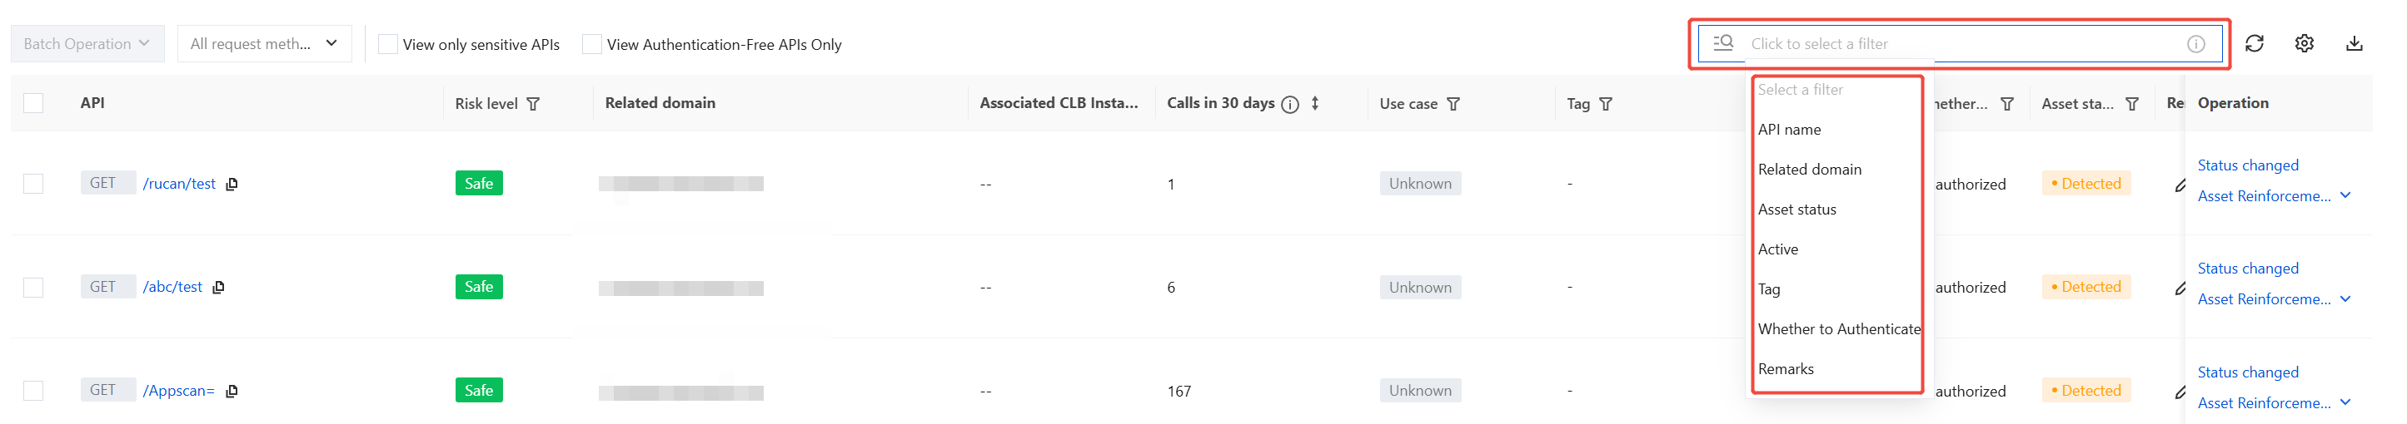
Task: Expand Asset Reinforcement for /rucan/test row
Action: click(2345, 195)
